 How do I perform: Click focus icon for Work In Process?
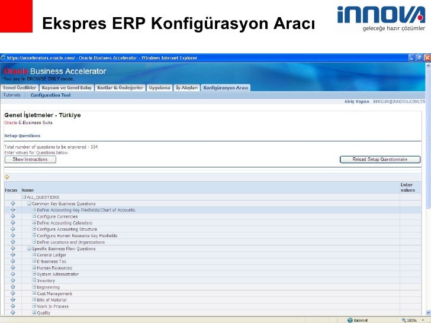pyautogui.click(x=13, y=306)
